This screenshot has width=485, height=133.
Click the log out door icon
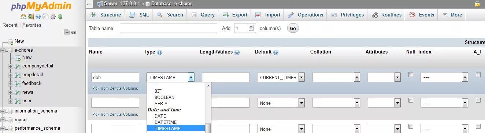click(30, 16)
